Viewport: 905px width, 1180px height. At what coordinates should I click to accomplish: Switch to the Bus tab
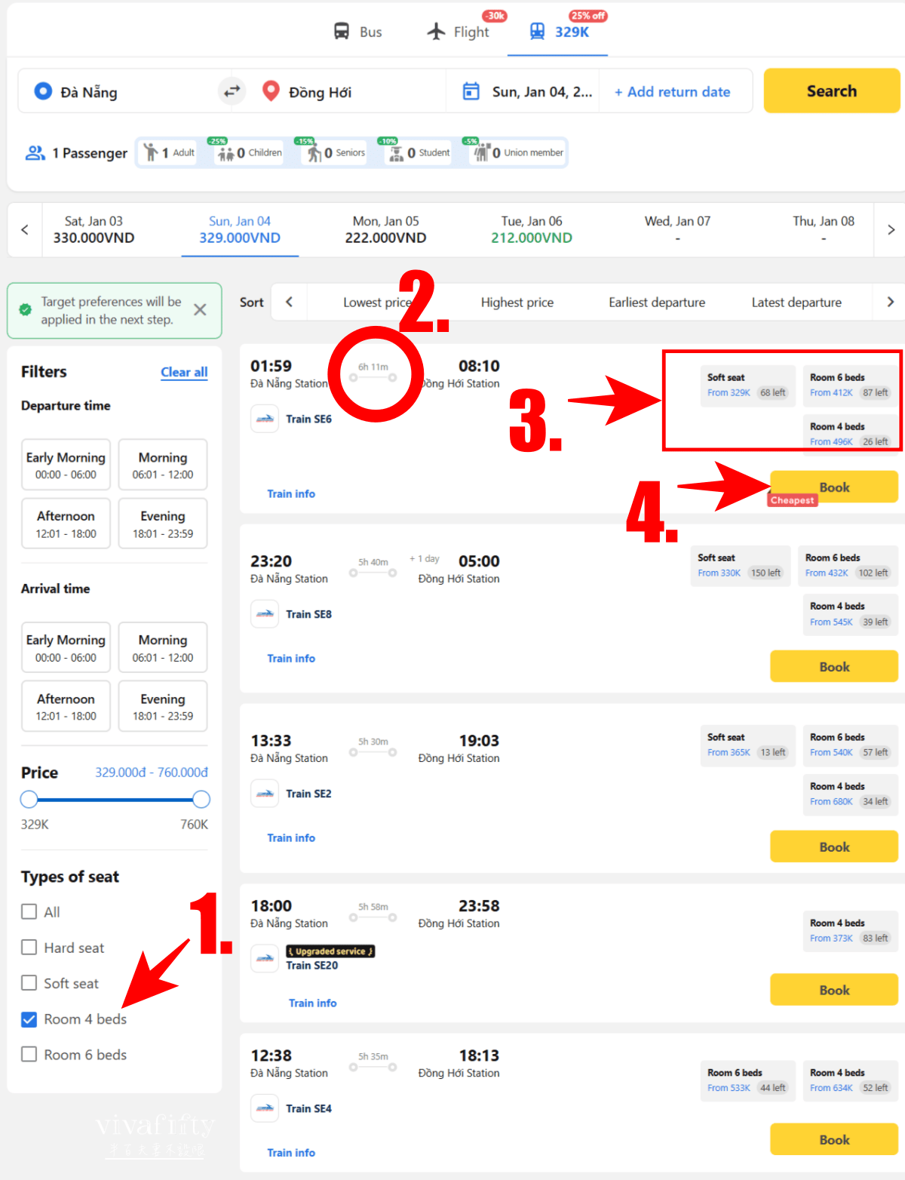pyautogui.click(x=358, y=32)
